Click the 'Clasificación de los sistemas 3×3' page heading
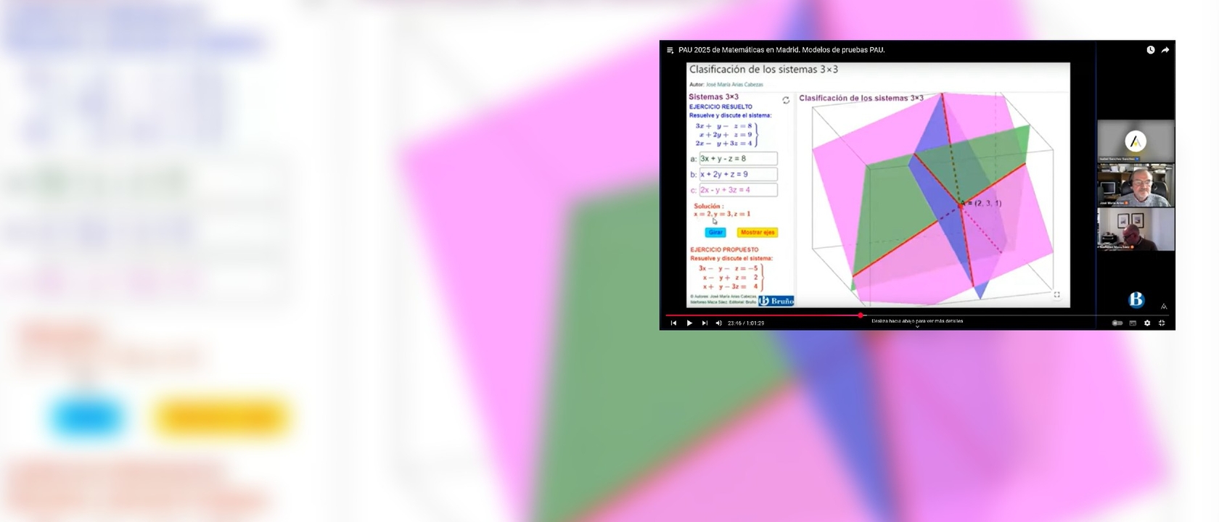 (763, 70)
